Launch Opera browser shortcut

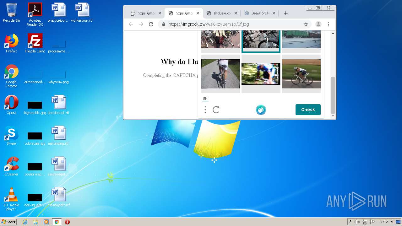pyautogui.click(x=11, y=105)
